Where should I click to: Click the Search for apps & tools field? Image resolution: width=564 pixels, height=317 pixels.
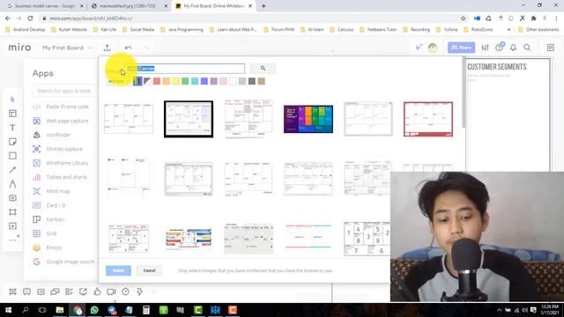point(64,91)
